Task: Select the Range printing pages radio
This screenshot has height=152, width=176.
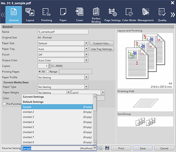Action: (x=47, y=72)
